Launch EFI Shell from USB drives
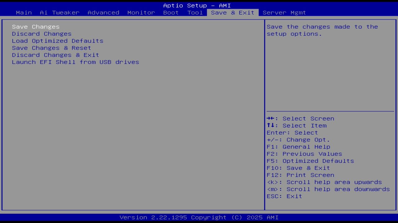The width and height of the screenshot is (398, 223). [76, 62]
